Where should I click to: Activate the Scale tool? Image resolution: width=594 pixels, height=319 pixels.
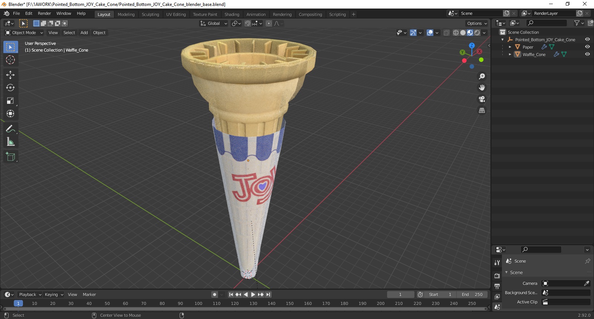pos(10,101)
